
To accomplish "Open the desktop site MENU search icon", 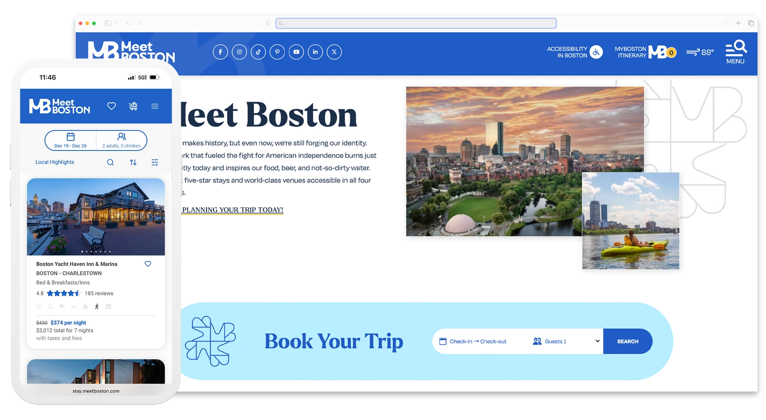I will click(736, 52).
